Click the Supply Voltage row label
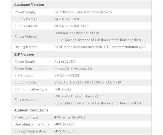Image resolution: width=163 pixels, height=135 pixels. [x=26, y=19]
